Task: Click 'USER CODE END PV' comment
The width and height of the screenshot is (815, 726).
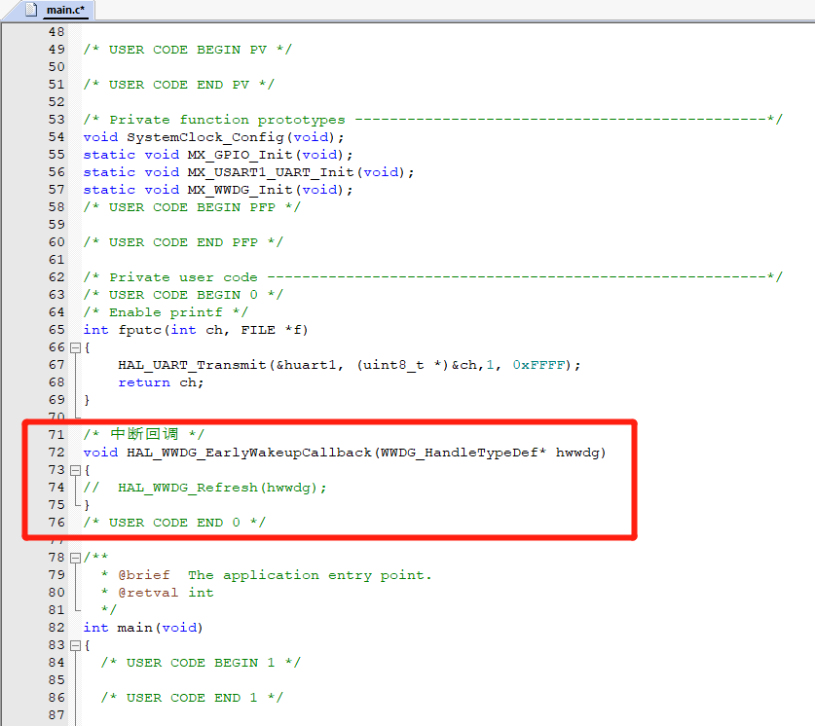Action: point(179,85)
